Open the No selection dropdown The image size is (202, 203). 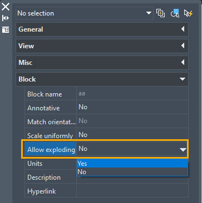[85, 13]
